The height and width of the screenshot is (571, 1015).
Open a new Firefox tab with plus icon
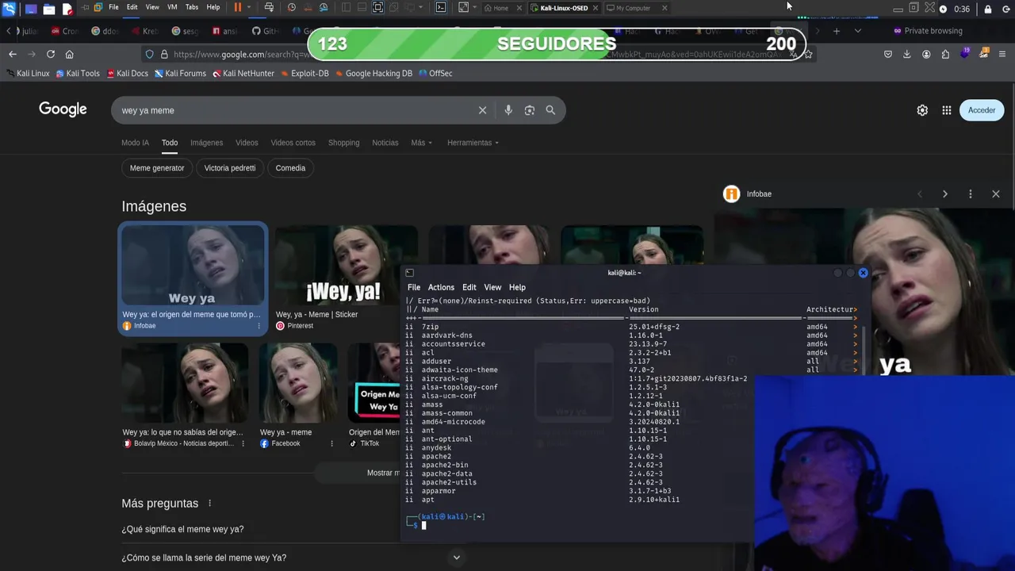(x=836, y=31)
